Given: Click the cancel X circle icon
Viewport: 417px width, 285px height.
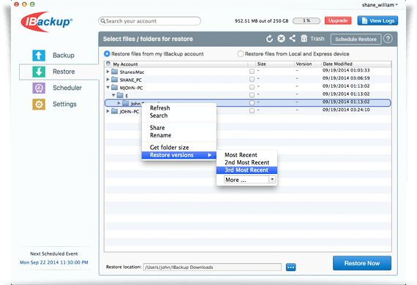Looking at the screenshot, I should (281, 39).
